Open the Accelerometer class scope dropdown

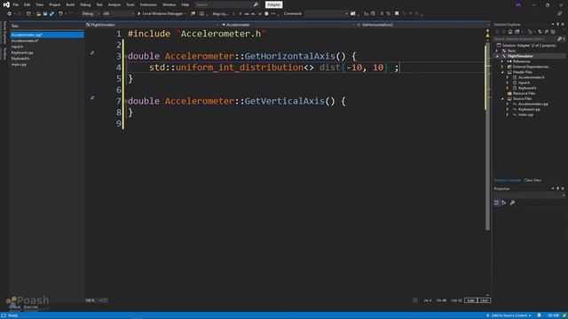288,25
